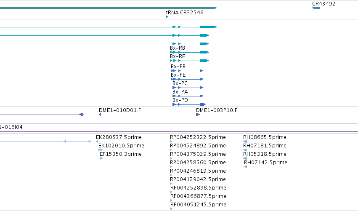The width and height of the screenshot is (358, 211).
Task: Select the EK102010.5prime EST feature
Action: click(x=101, y=150)
